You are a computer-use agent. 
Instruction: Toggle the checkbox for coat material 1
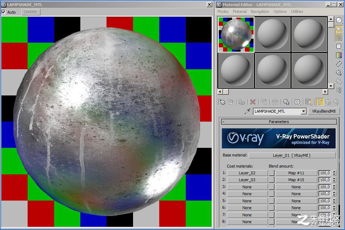pyautogui.click(x=272, y=173)
